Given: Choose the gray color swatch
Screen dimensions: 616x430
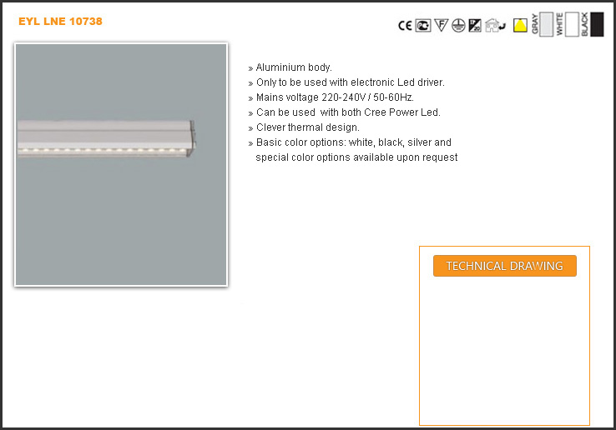Looking at the screenshot, I should [546, 24].
